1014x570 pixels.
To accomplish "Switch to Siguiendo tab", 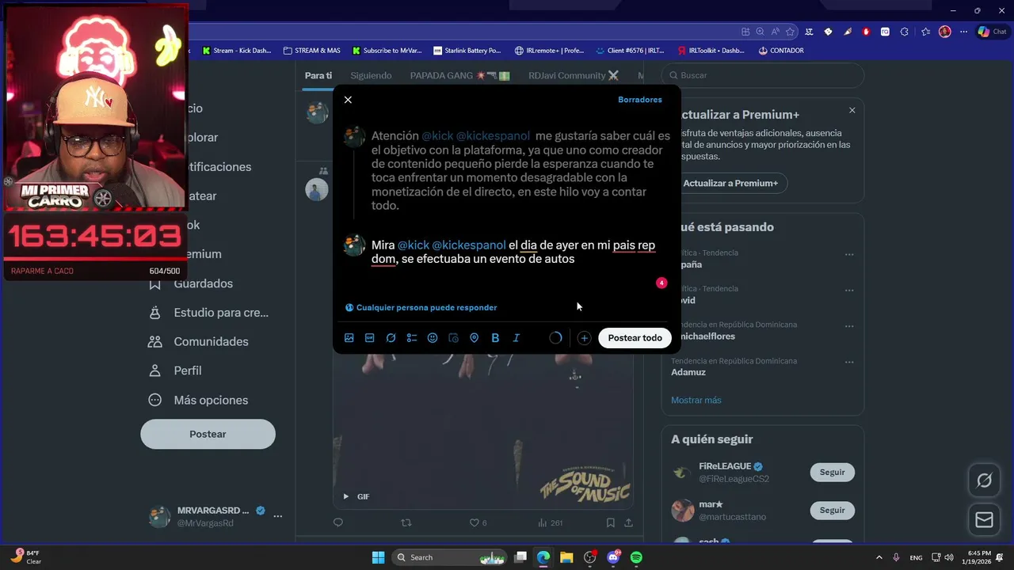I will click(x=371, y=75).
